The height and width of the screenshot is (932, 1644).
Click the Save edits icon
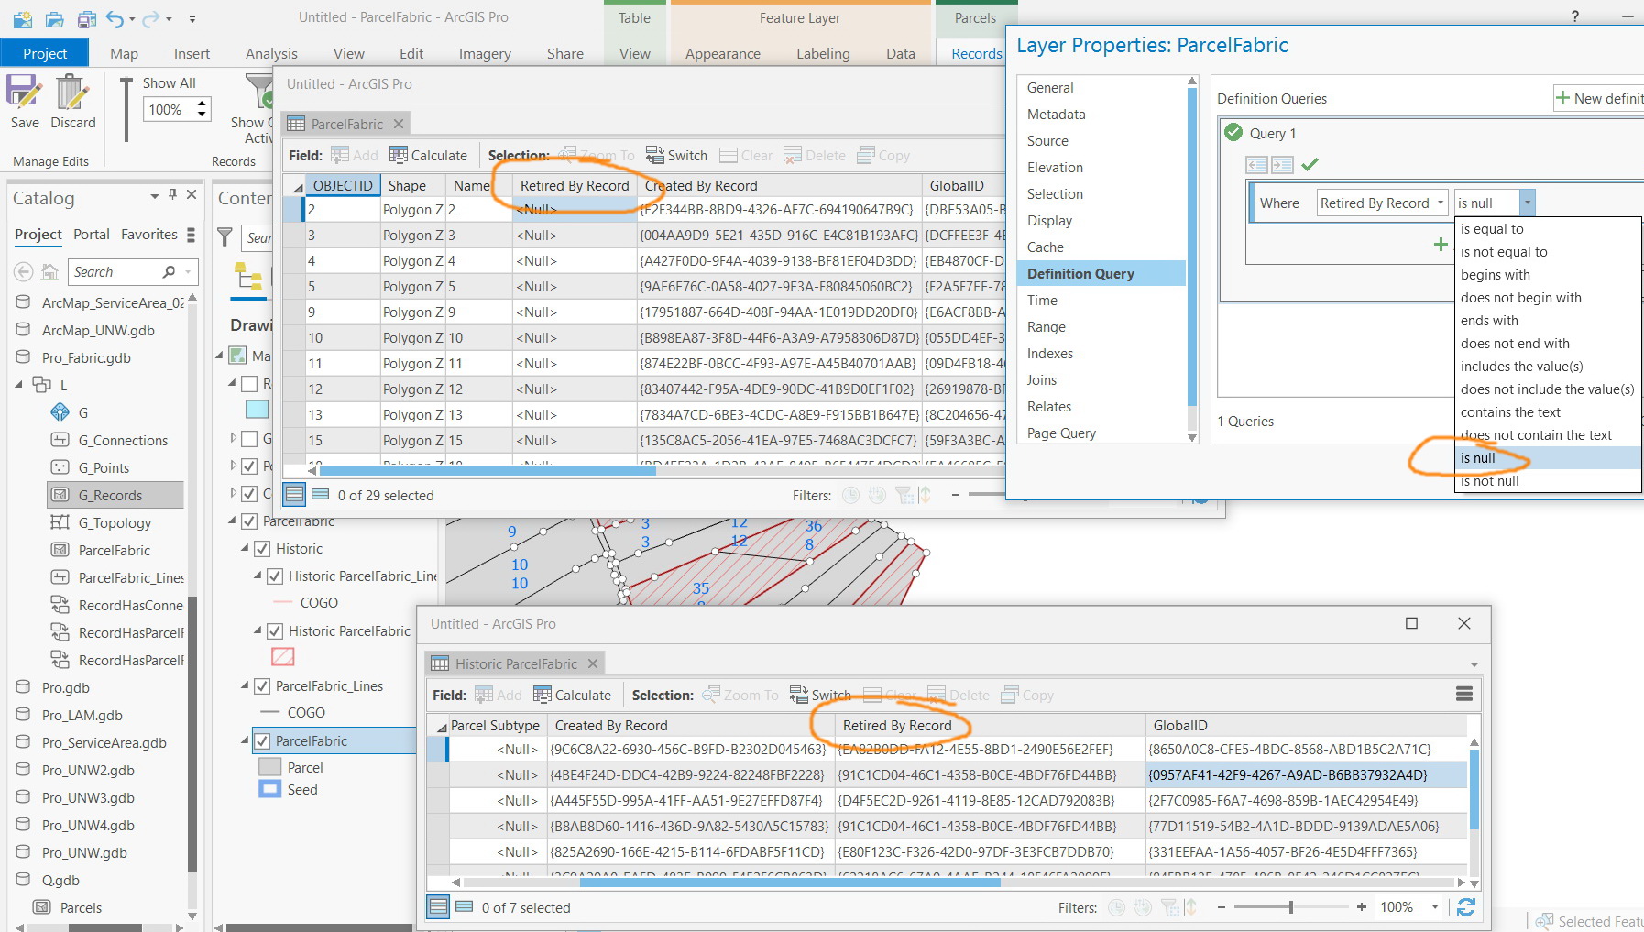click(25, 94)
